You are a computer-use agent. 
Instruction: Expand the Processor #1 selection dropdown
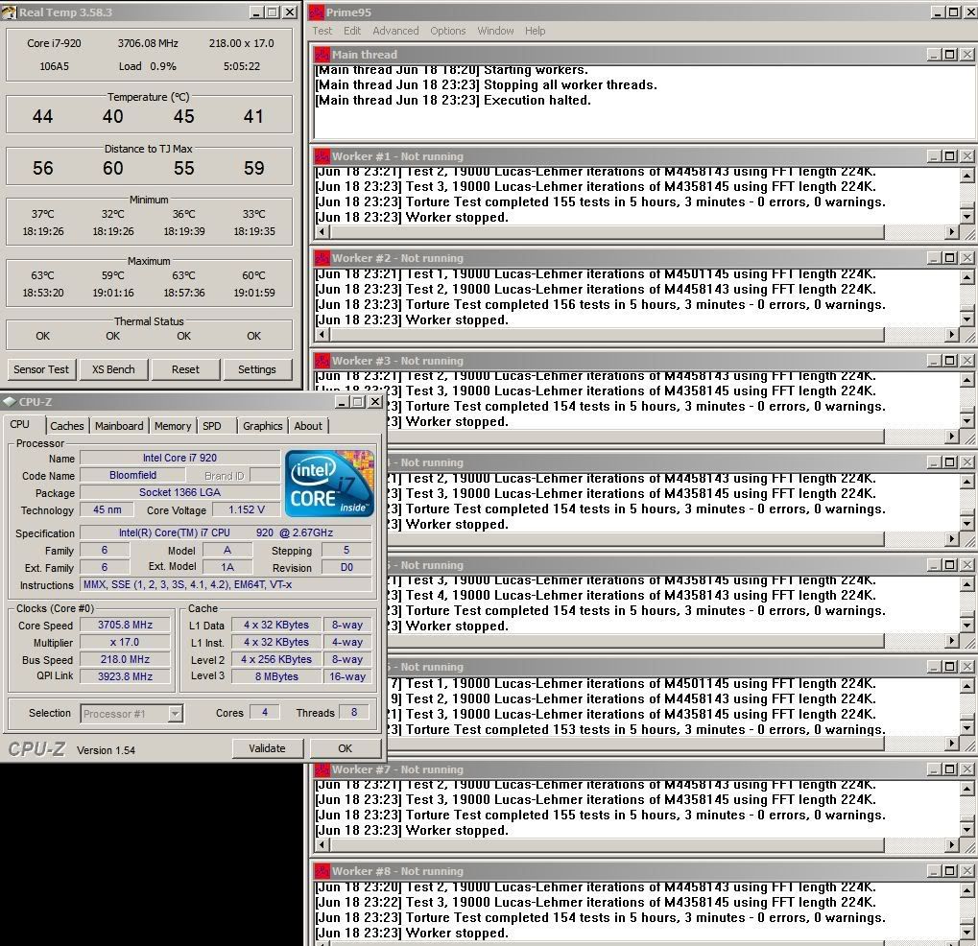(x=176, y=714)
